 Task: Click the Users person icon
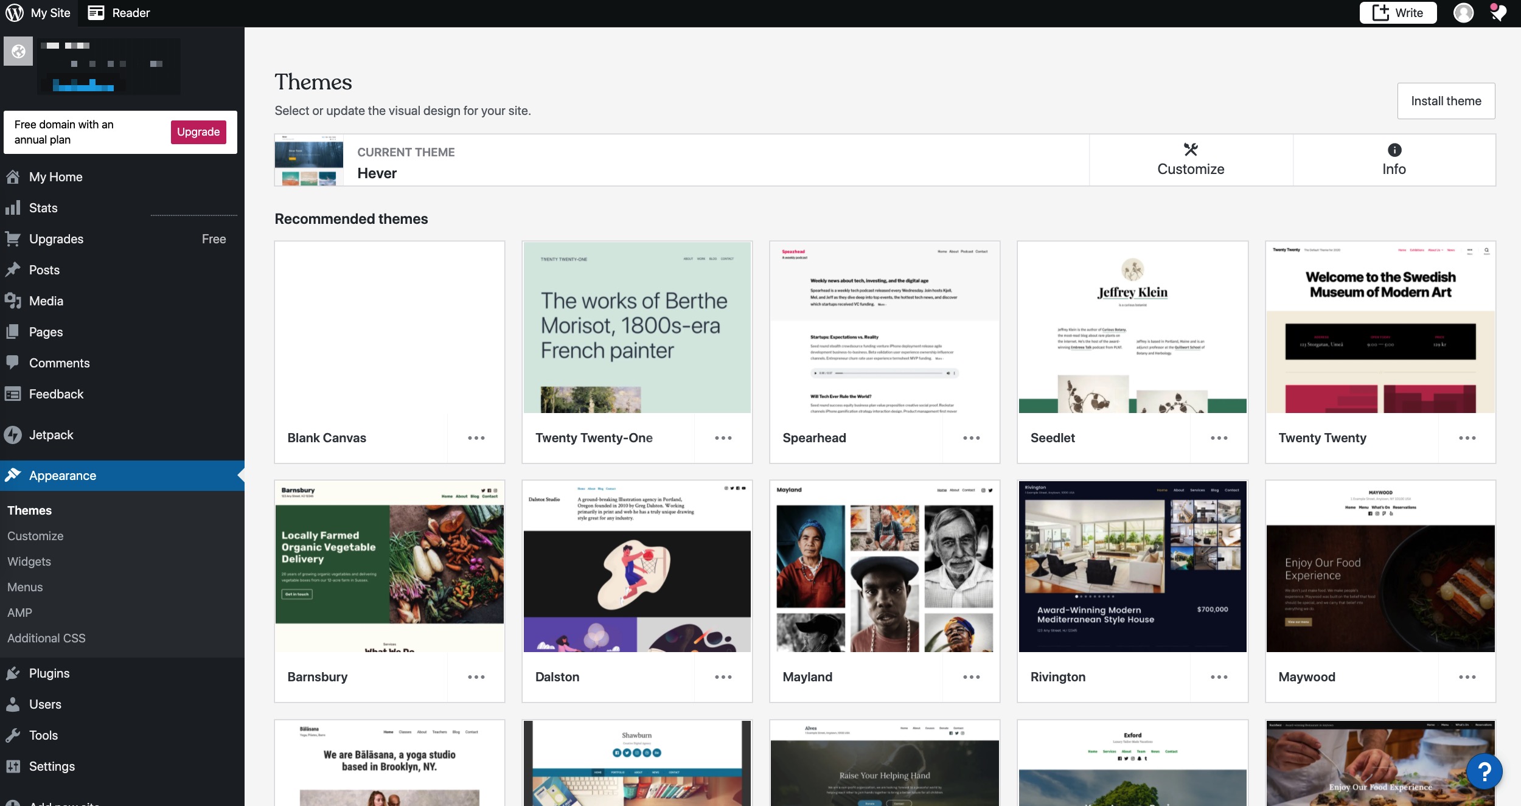[x=13, y=704]
